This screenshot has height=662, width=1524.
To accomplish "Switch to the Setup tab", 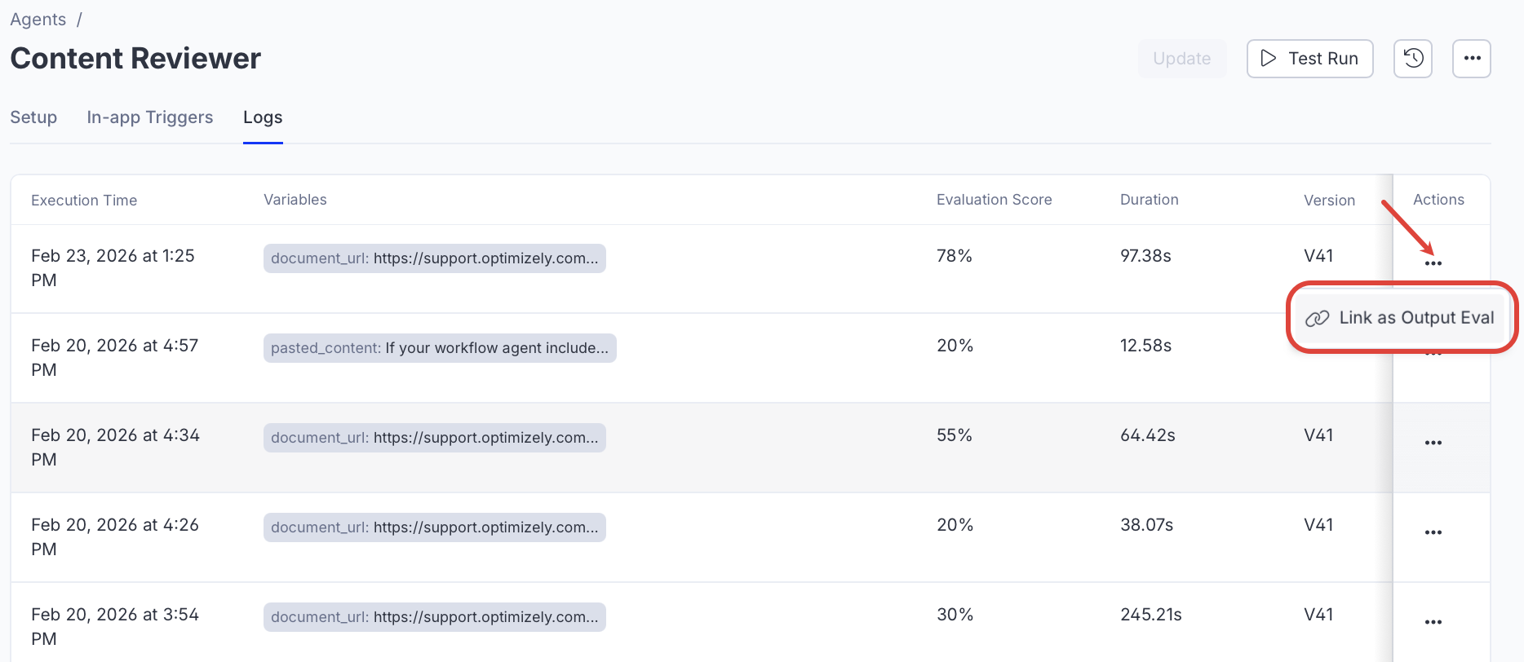I will coord(33,117).
